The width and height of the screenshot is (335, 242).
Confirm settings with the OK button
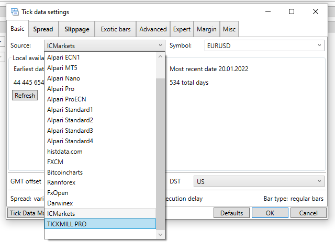(x=270, y=213)
